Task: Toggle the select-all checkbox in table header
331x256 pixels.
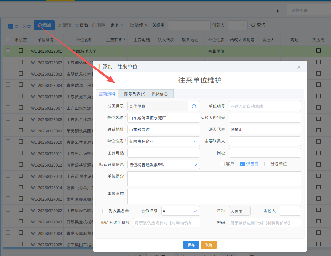Action: click(8, 39)
